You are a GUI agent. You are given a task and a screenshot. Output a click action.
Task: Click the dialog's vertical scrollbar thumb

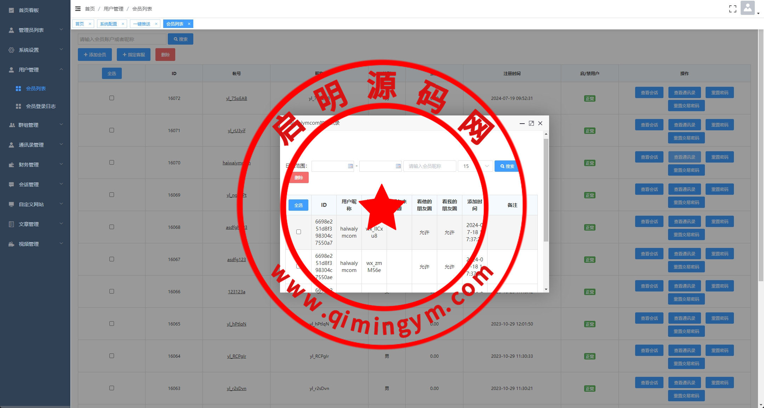pyautogui.click(x=546, y=189)
